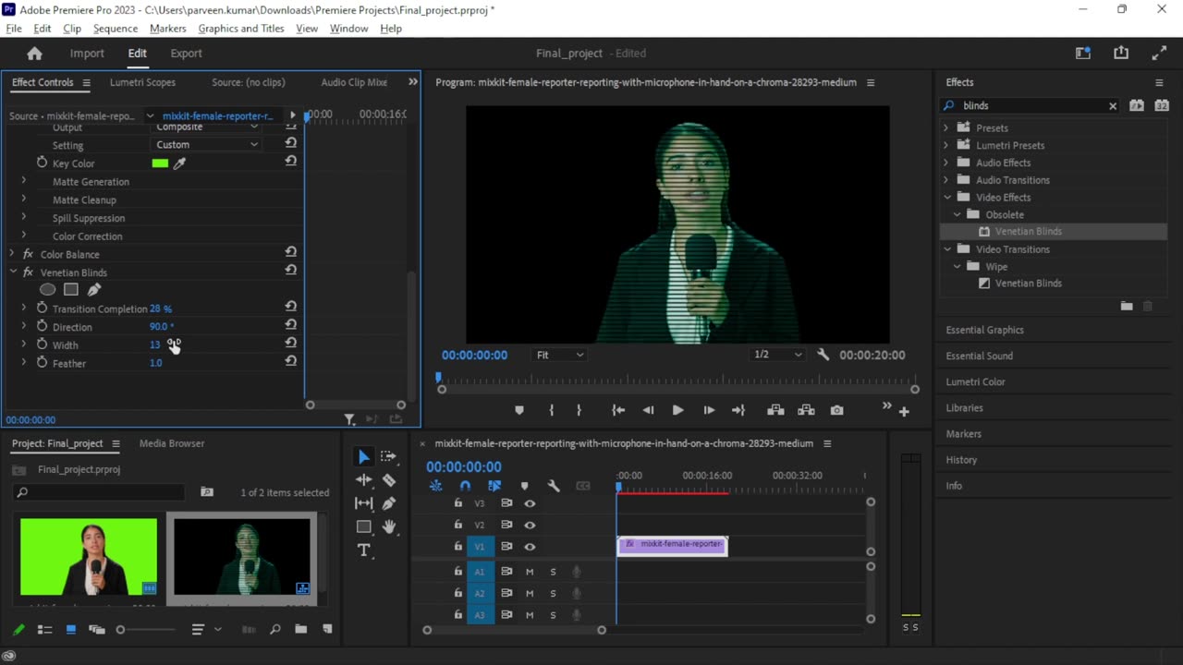The height and width of the screenshot is (665, 1183).
Task: Open the Sequence menu
Action: point(116,29)
